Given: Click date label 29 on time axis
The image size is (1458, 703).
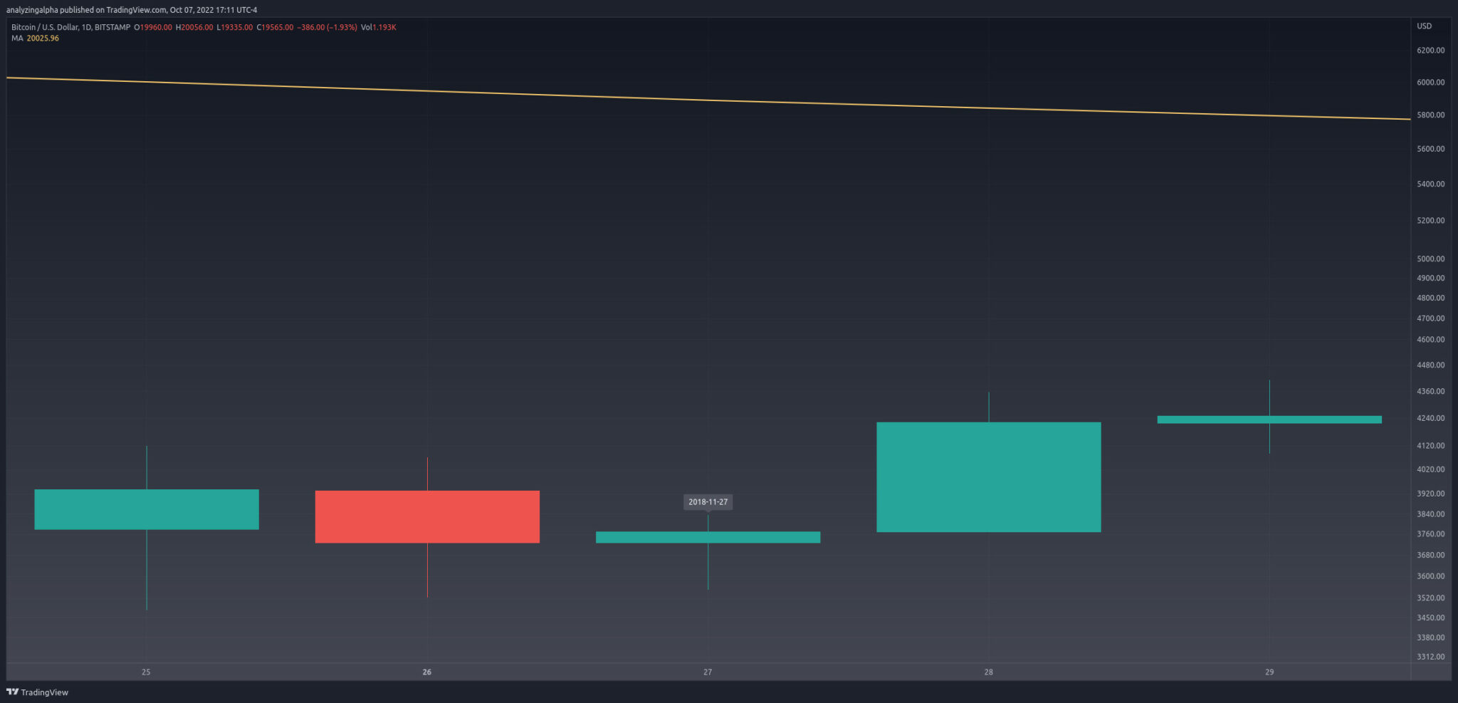Looking at the screenshot, I should [1269, 672].
